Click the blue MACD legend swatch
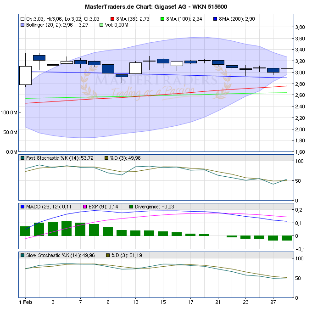 coord(22,207)
